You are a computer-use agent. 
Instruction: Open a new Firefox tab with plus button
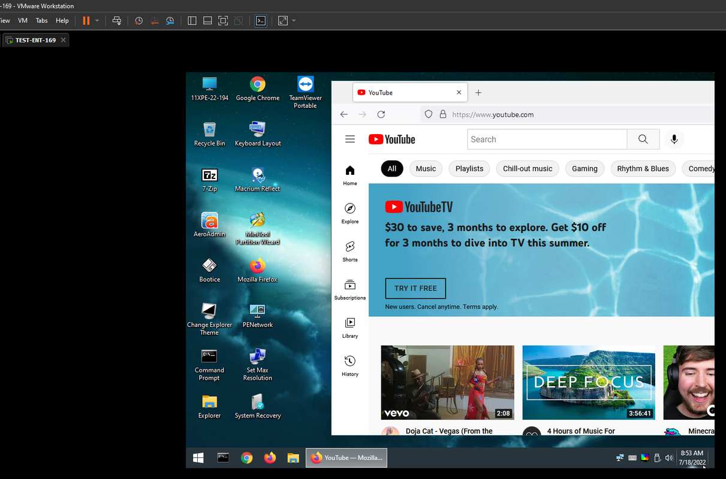click(x=478, y=93)
